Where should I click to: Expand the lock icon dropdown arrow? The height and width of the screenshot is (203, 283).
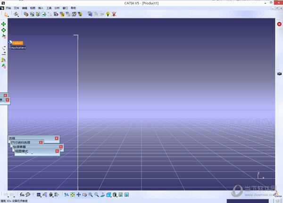pyautogui.click(x=53, y=196)
